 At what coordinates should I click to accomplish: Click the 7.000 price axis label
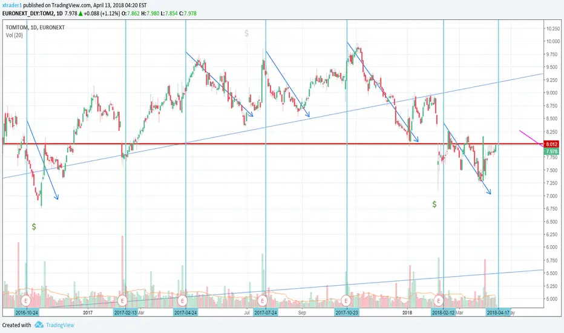click(x=553, y=196)
